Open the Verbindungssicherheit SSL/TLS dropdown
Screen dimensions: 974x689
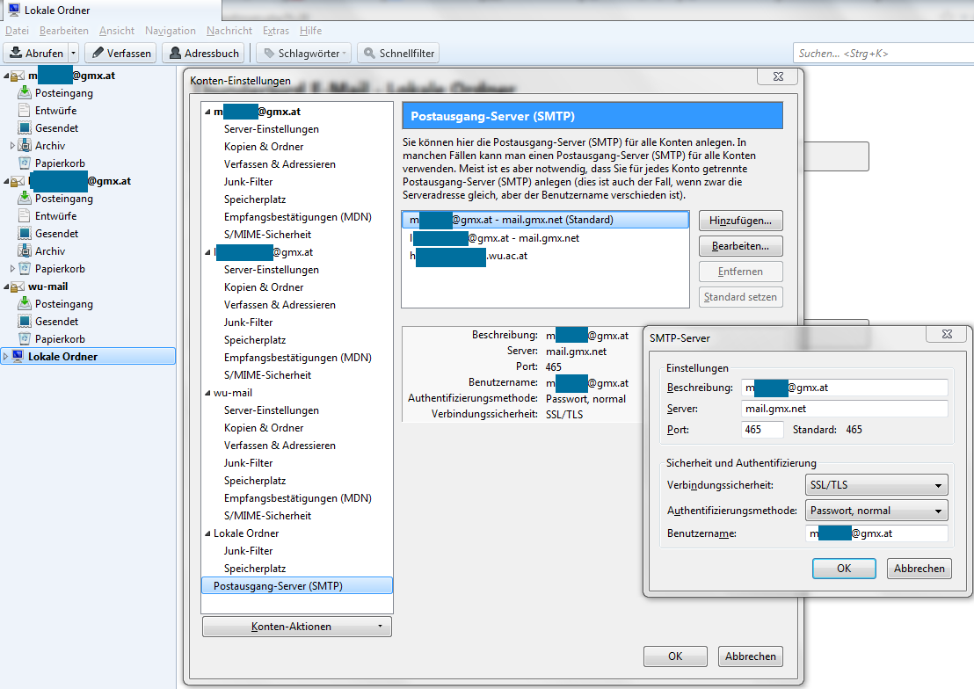point(876,485)
